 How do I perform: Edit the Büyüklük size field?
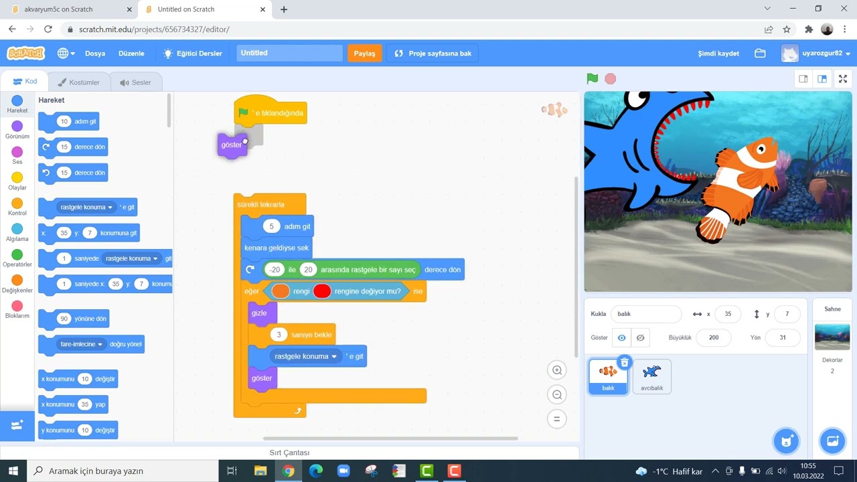pos(714,338)
